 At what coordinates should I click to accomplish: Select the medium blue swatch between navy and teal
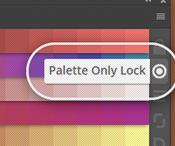[113, 56]
